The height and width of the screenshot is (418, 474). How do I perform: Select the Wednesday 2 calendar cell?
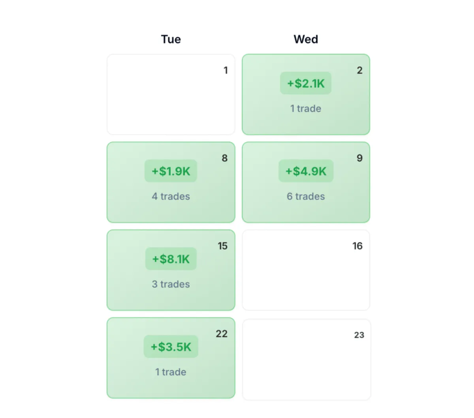306,95
